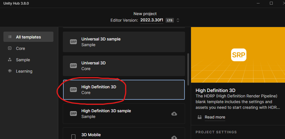Switch to Sample templates category
285x139 pixels.
coord(23,60)
